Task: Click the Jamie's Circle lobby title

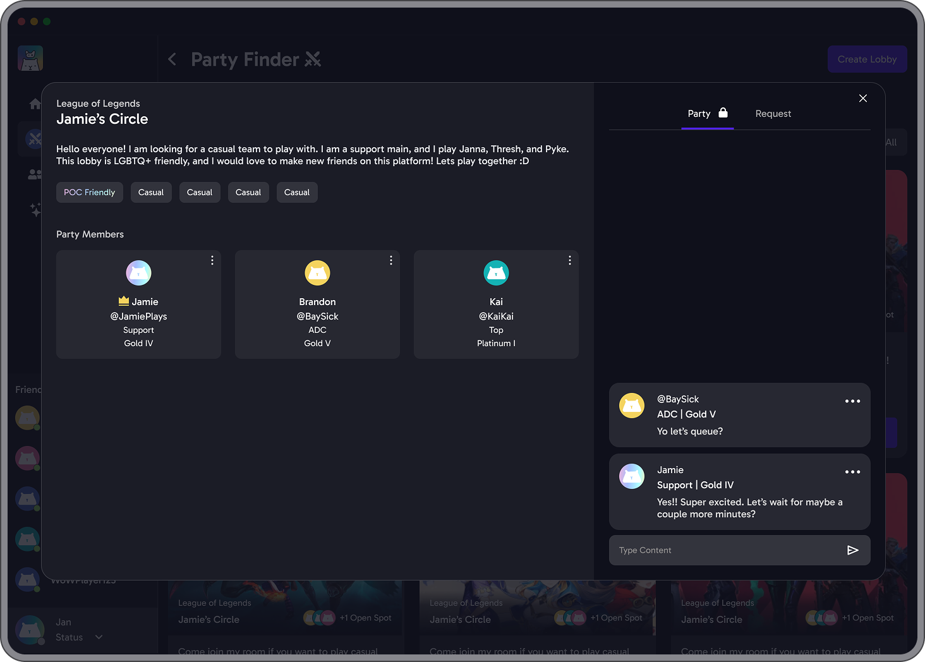Action: pyautogui.click(x=102, y=119)
